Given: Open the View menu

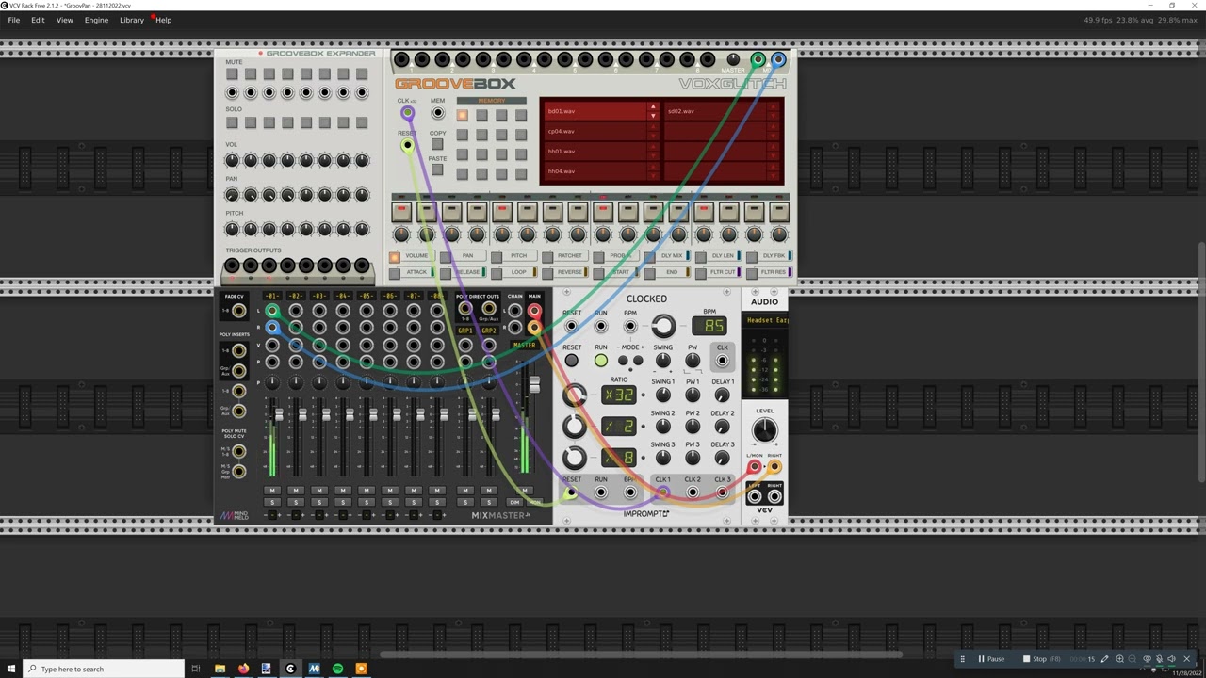Looking at the screenshot, I should (x=64, y=20).
